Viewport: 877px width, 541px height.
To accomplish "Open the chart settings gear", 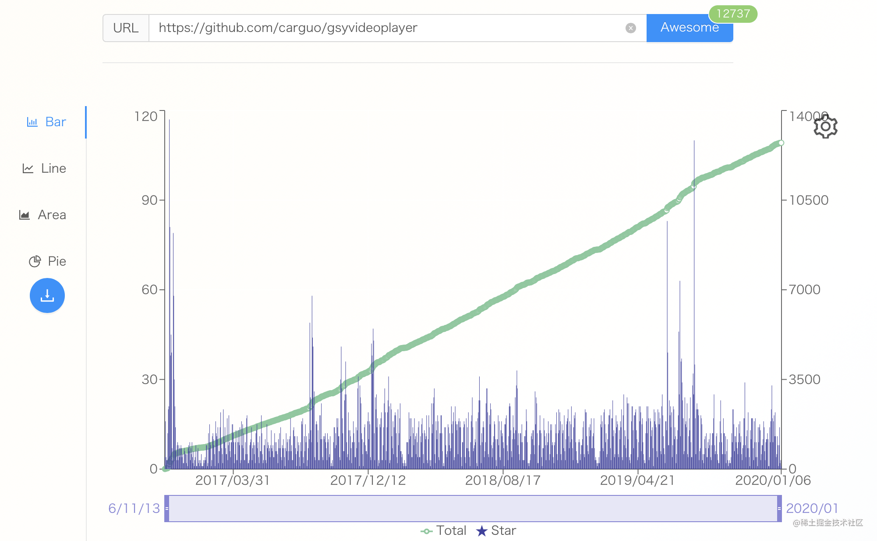I will point(825,127).
